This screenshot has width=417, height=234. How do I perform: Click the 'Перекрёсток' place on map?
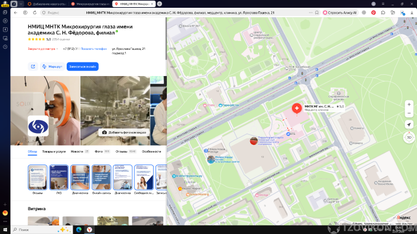228,105
